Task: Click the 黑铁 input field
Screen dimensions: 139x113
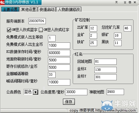Action: pyautogui.click(x=118, y=43)
